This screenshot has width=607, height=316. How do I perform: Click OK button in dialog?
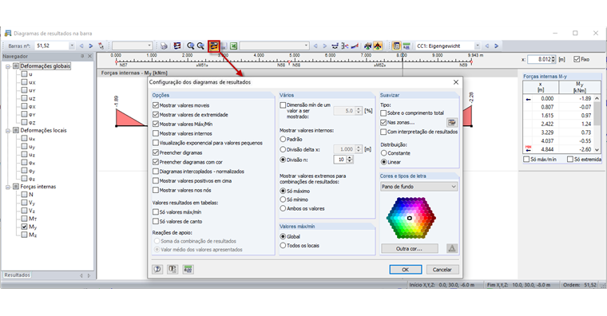[x=405, y=270]
